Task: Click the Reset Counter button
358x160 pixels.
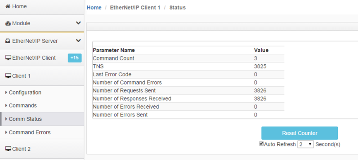Action: tap(300, 133)
